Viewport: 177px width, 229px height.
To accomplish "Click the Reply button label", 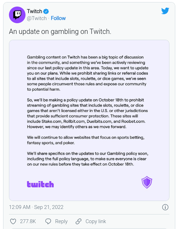I will click(61, 221).
